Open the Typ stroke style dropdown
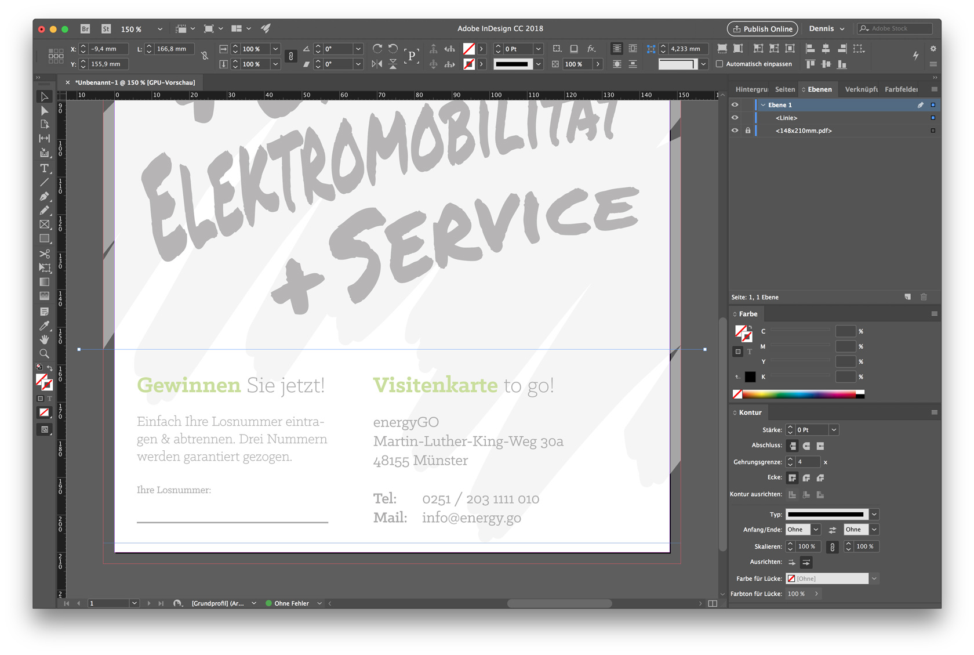The image size is (974, 655). (x=874, y=515)
